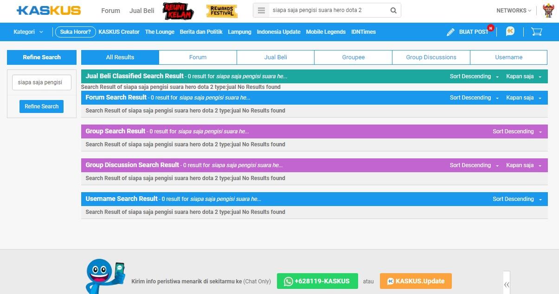Expand the collapsed side panel arrow

pyautogui.click(x=507, y=284)
